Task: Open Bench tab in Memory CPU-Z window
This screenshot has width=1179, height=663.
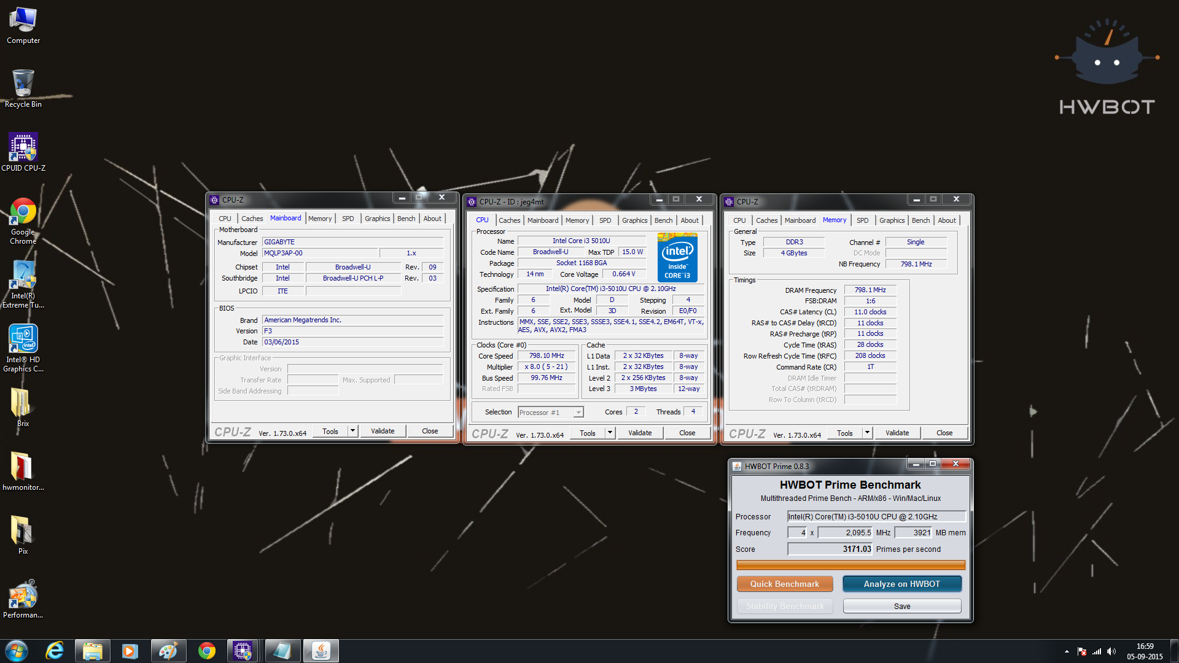Action: pyautogui.click(x=920, y=220)
